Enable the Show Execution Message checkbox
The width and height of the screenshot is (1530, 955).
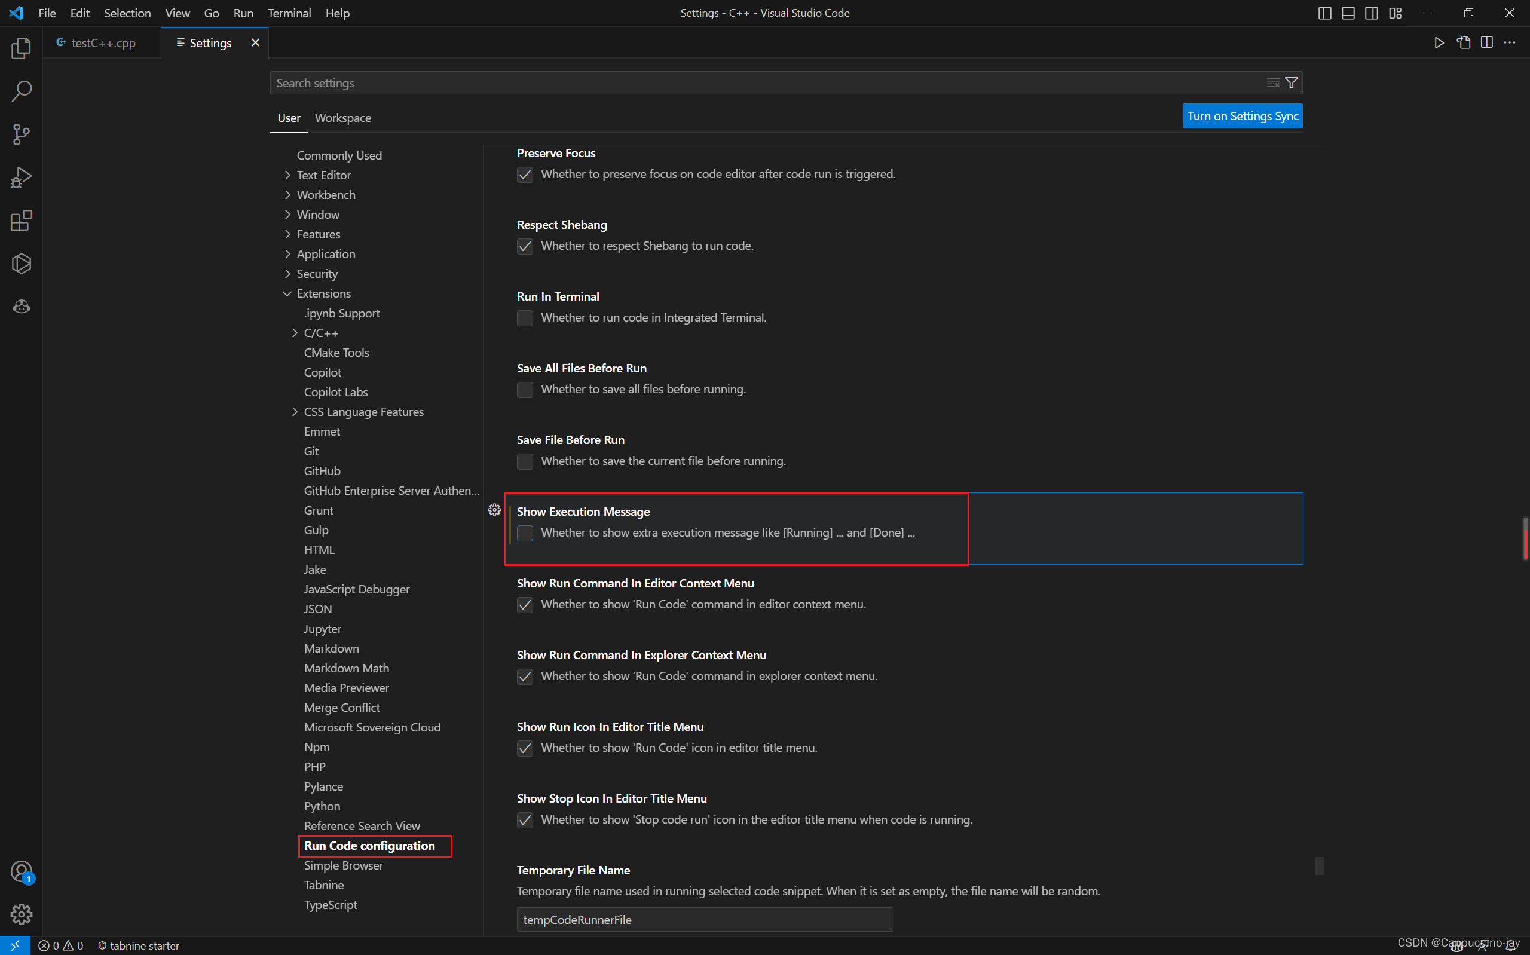(525, 534)
